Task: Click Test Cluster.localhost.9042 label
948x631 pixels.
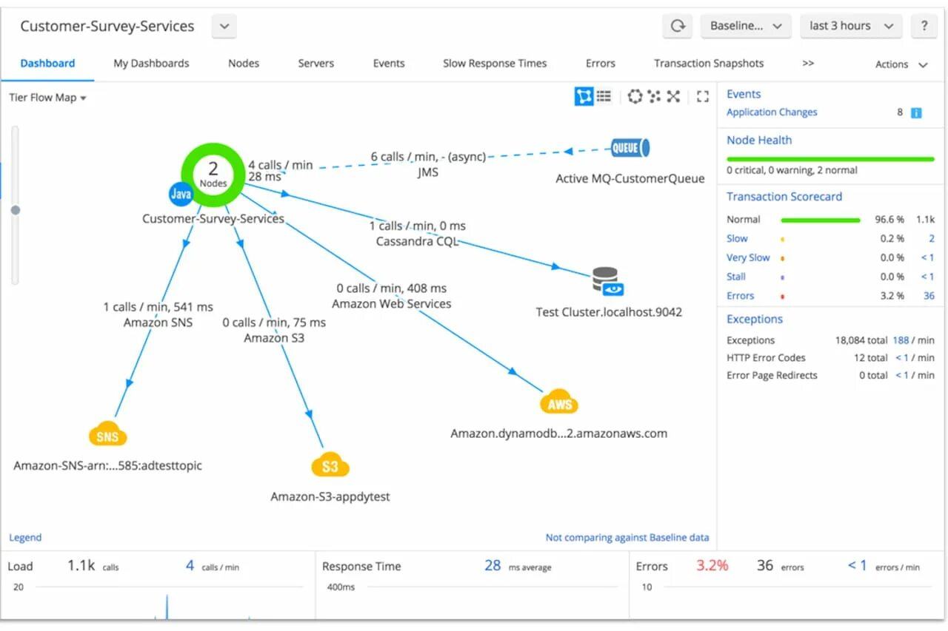Action: click(x=609, y=312)
